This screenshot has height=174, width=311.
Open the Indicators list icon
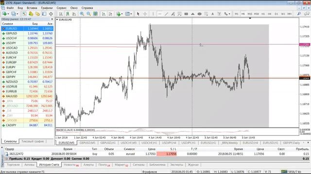coord(119,14)
